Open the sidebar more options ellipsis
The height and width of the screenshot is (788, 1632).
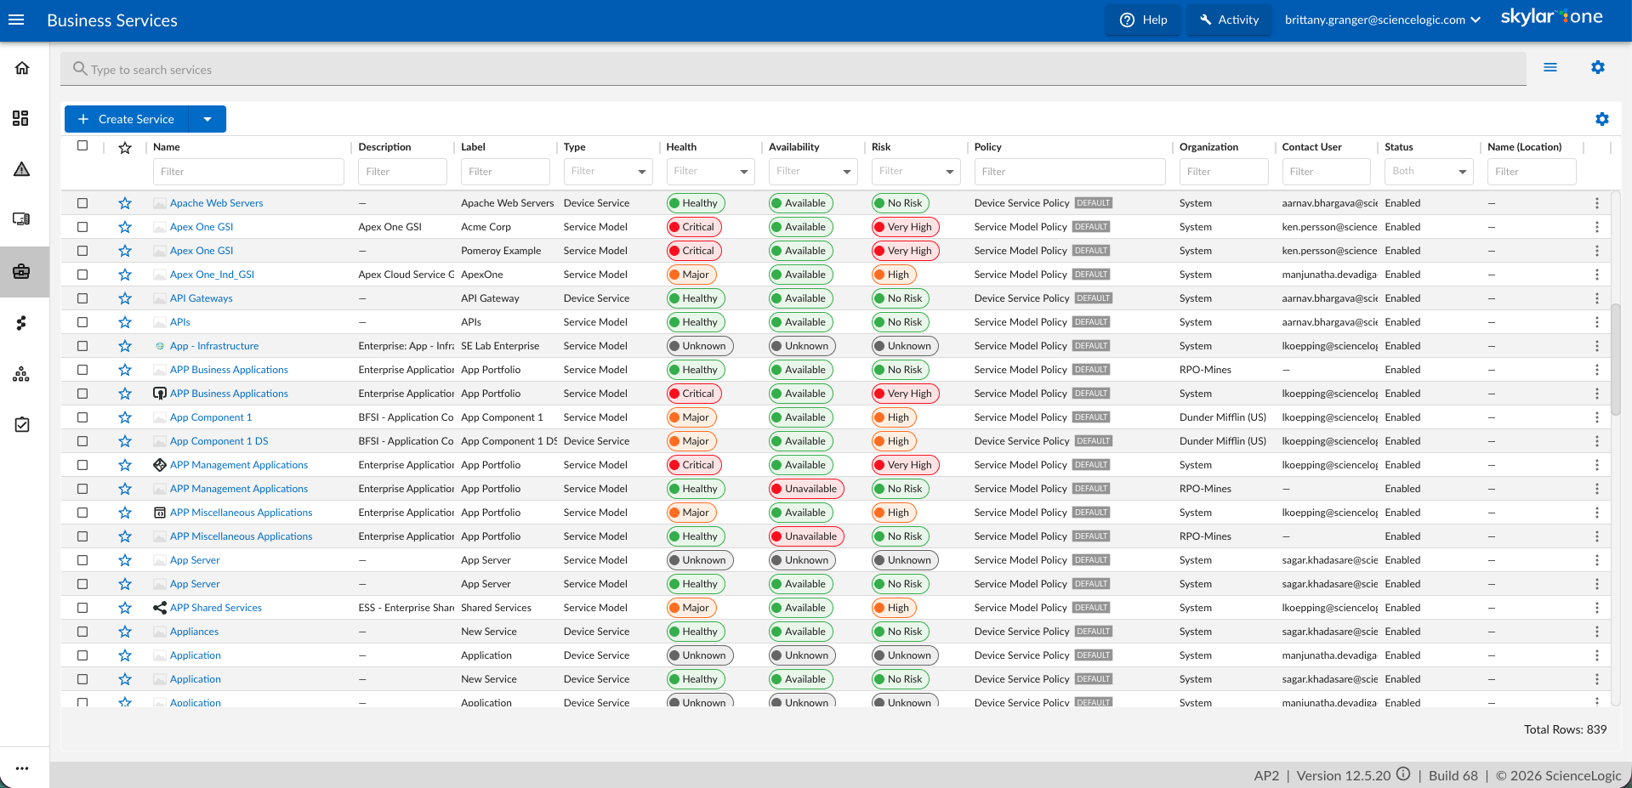[x=22, y=768]
